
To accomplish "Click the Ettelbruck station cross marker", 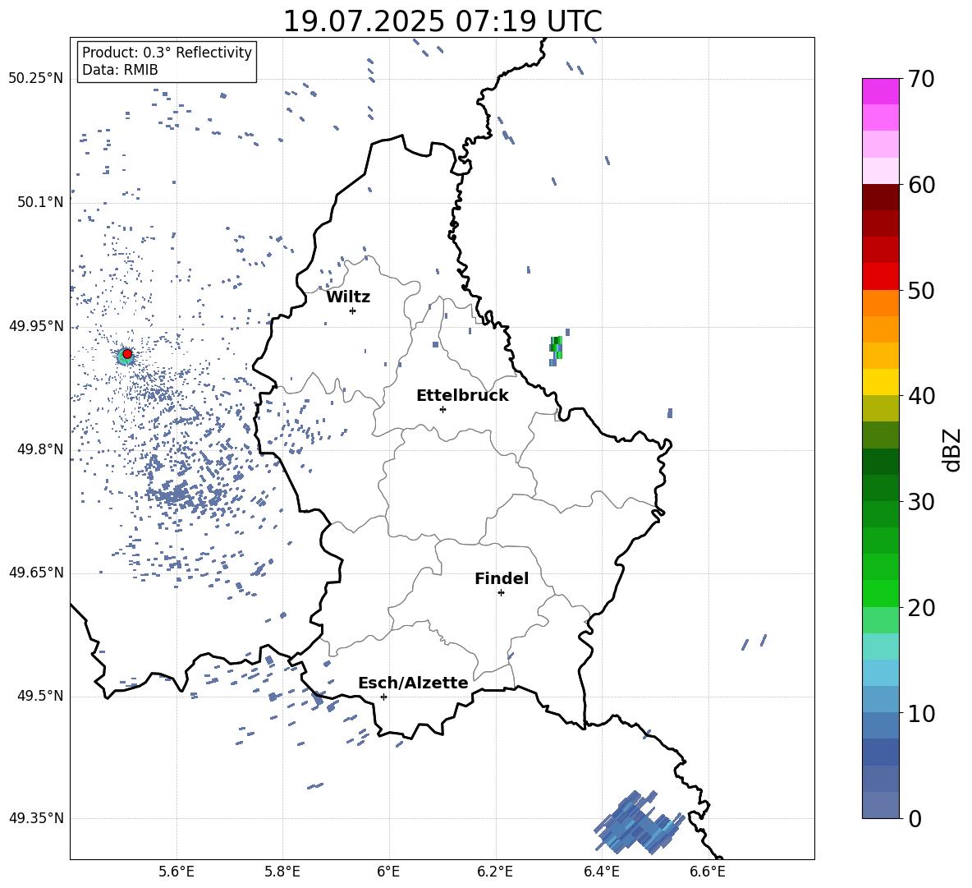I will (442, 409).
